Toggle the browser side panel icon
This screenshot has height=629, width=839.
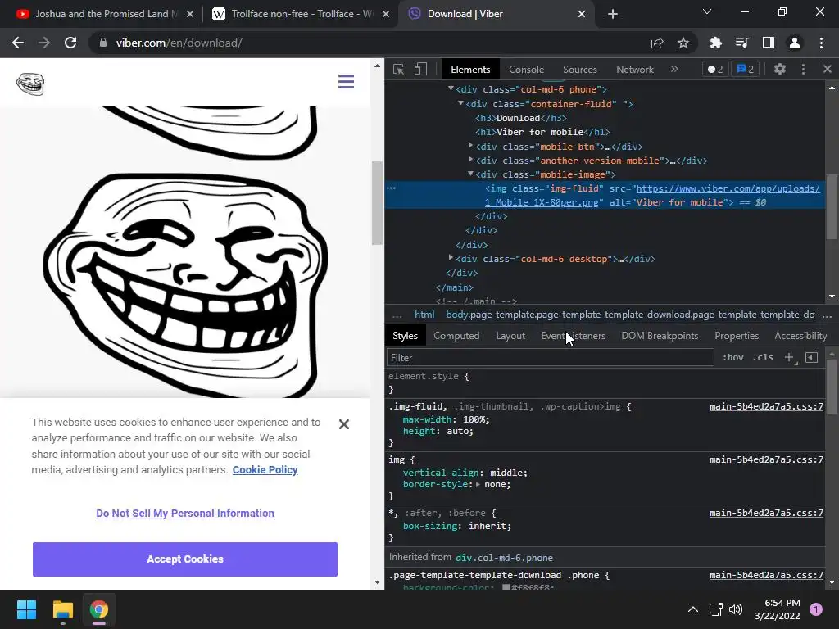pos(769,43)
